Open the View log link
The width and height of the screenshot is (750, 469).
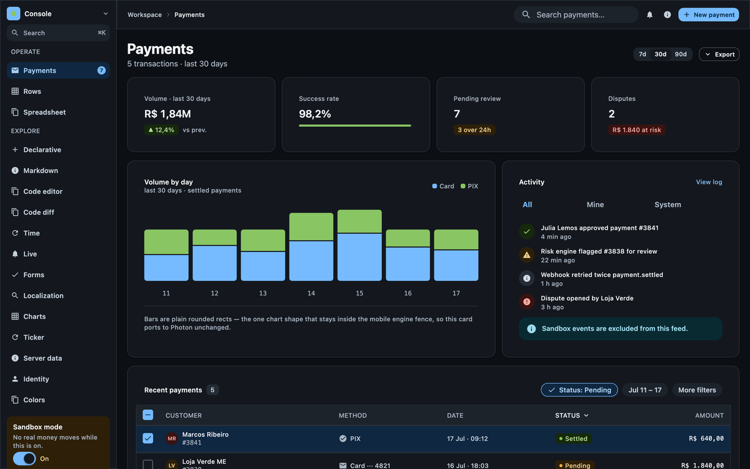[x=709, y=182]
